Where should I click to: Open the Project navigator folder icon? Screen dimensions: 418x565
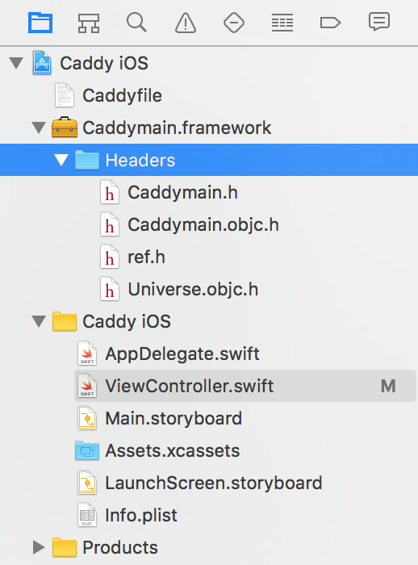(40, 23)
